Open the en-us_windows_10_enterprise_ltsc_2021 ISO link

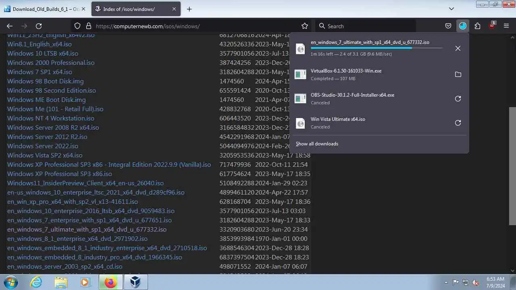(x=96, y=193)
